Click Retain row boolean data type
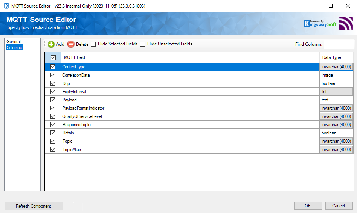Viewport: 357px width, 213px height. coord(337,133)
